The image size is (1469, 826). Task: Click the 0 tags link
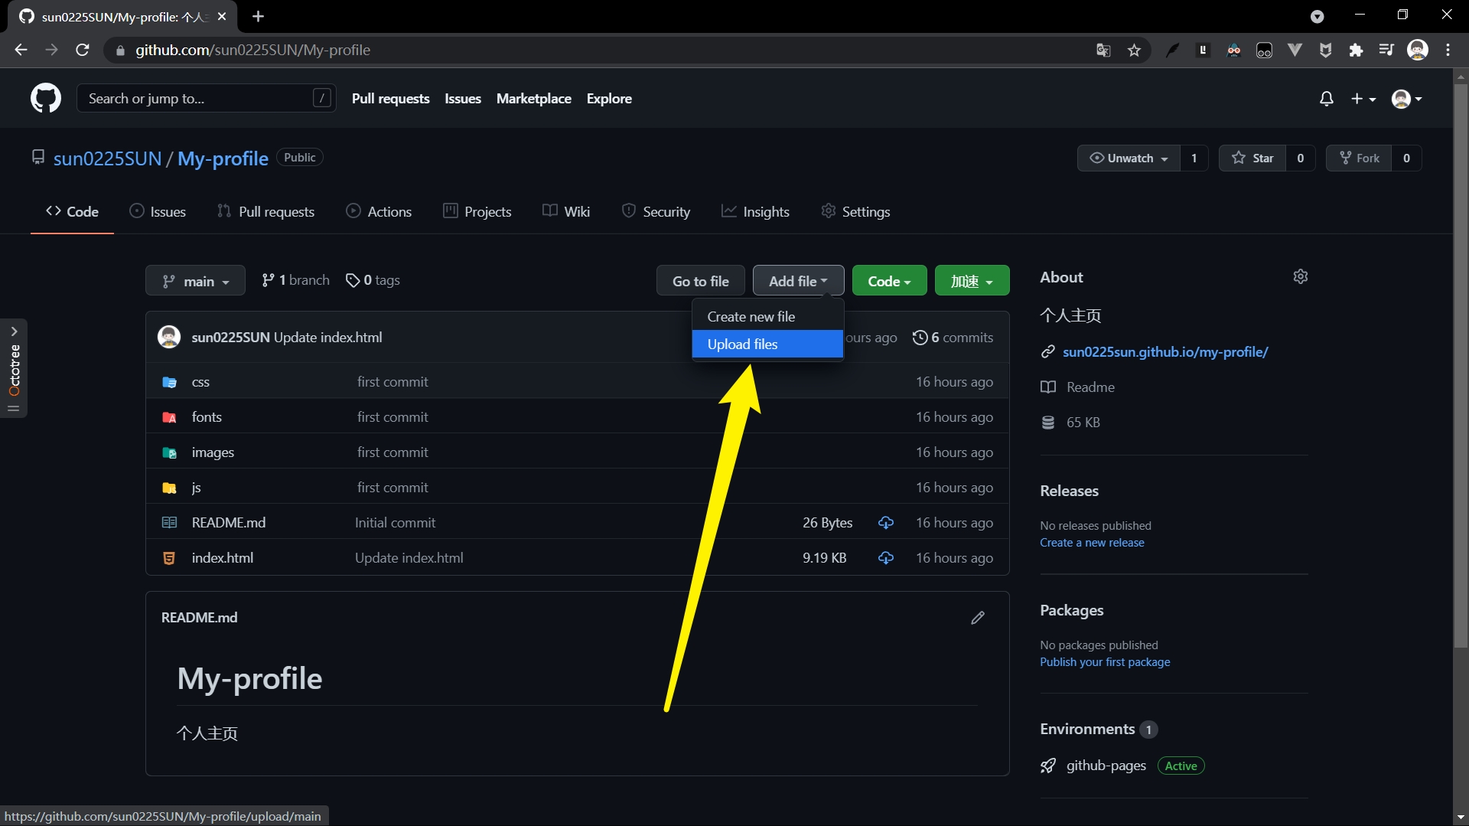[373, 280]
